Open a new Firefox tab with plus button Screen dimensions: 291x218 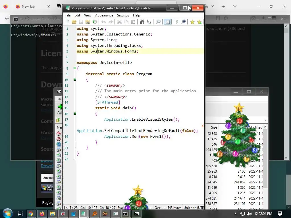[x=223, y=7]
